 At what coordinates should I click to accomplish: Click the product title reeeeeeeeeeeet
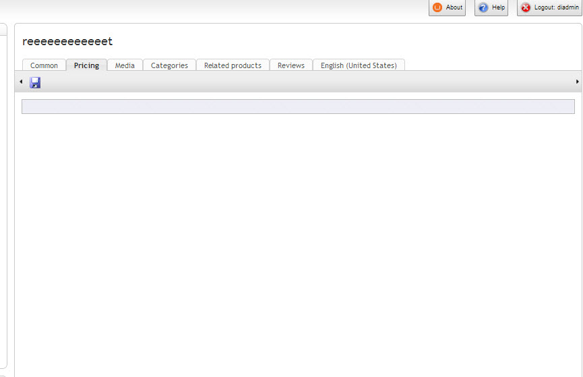[67, 41]
